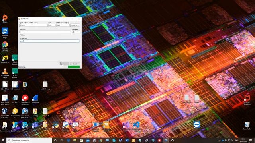Click the Community text field

pos(49,41)
